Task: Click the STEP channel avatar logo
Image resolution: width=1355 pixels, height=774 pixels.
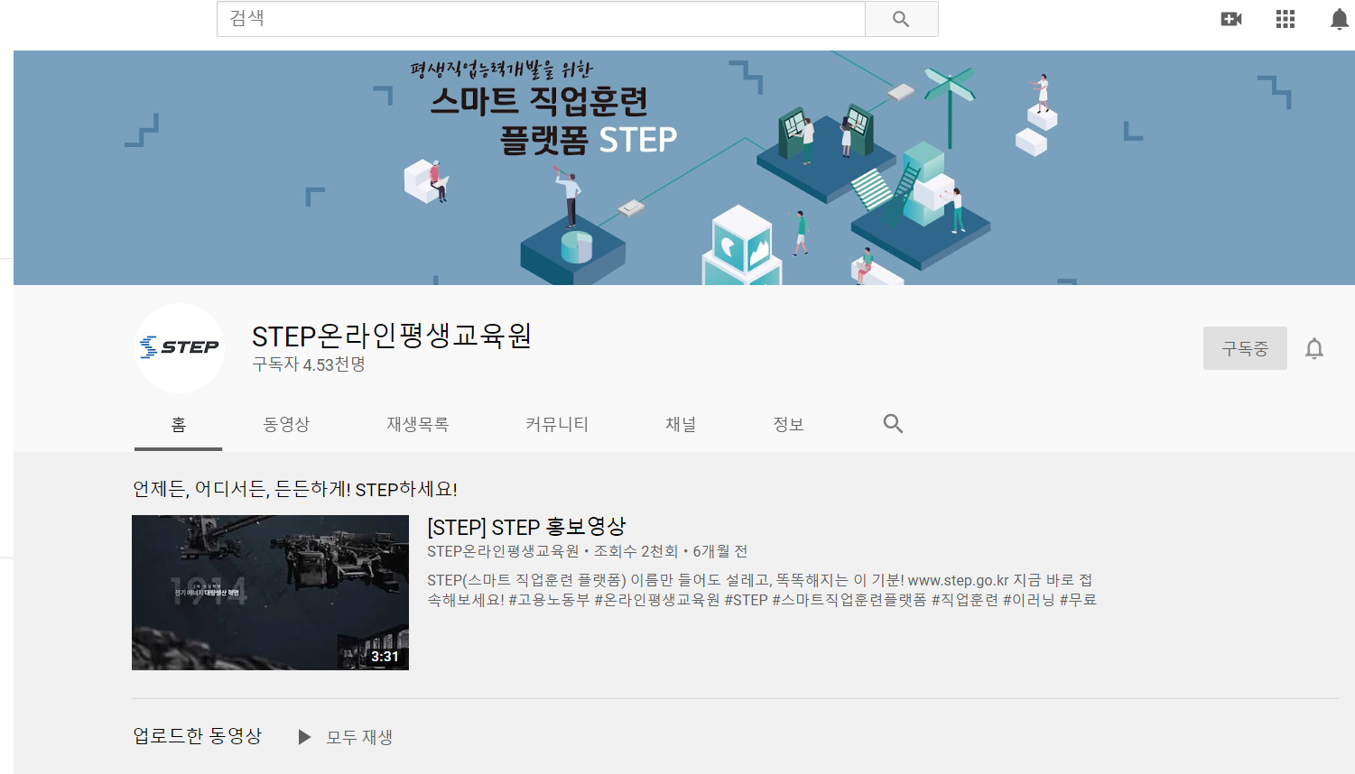Action: [x=180, y=348]
